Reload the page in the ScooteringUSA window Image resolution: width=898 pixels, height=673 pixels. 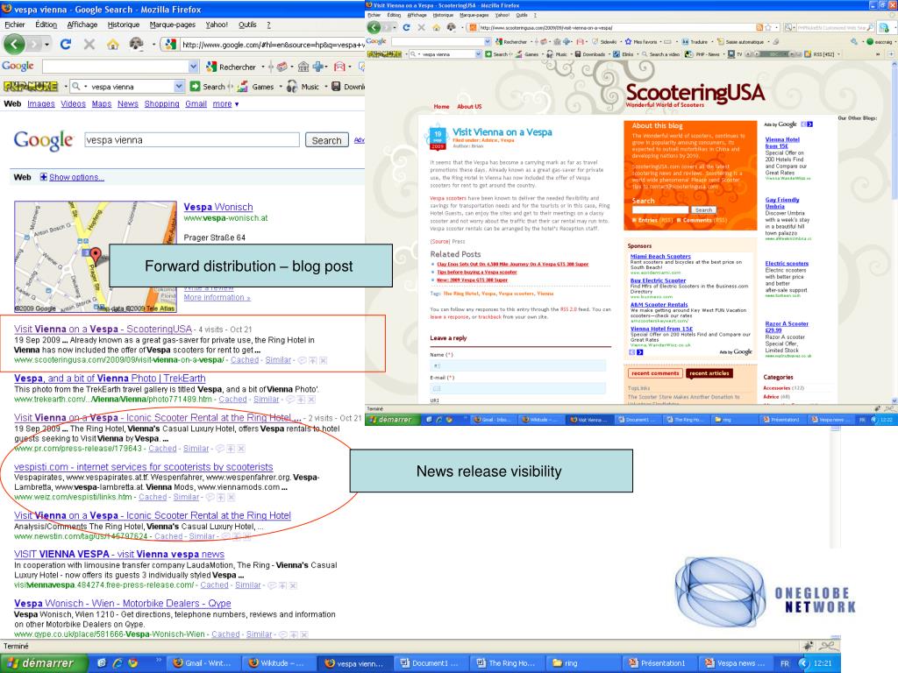(x=406, y=27)
